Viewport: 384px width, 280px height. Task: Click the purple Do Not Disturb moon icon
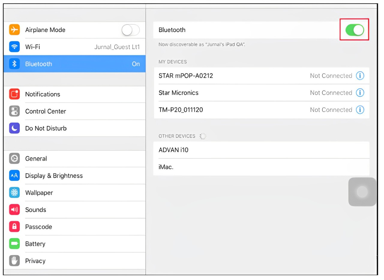(14, 128)
